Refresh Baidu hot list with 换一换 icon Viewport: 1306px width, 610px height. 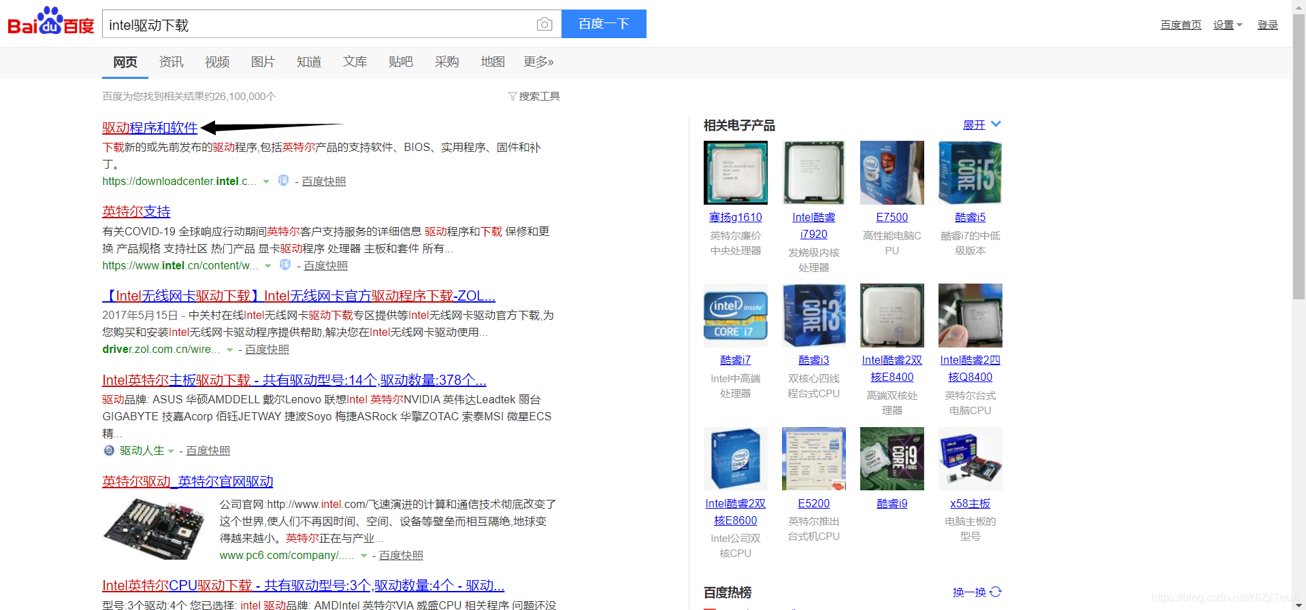click(996, 592)
